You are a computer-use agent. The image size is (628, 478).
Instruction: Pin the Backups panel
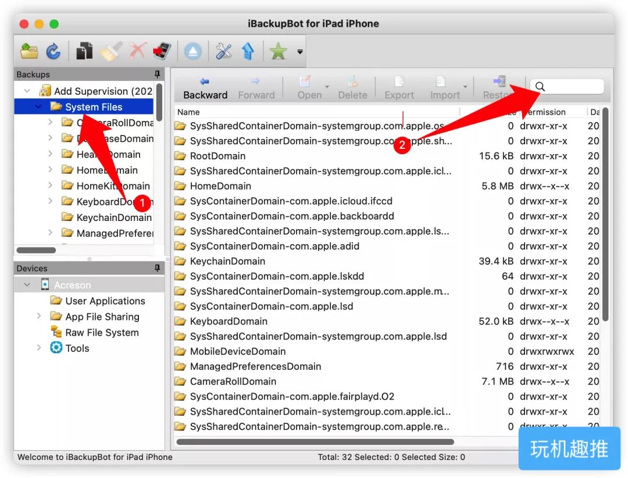pyautogui.click(x=158, y=74)
